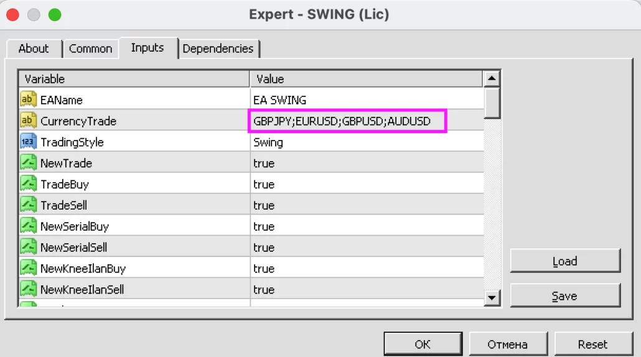Select the EA SWING value cell
The image size is (641, 357).
point(367,100)
